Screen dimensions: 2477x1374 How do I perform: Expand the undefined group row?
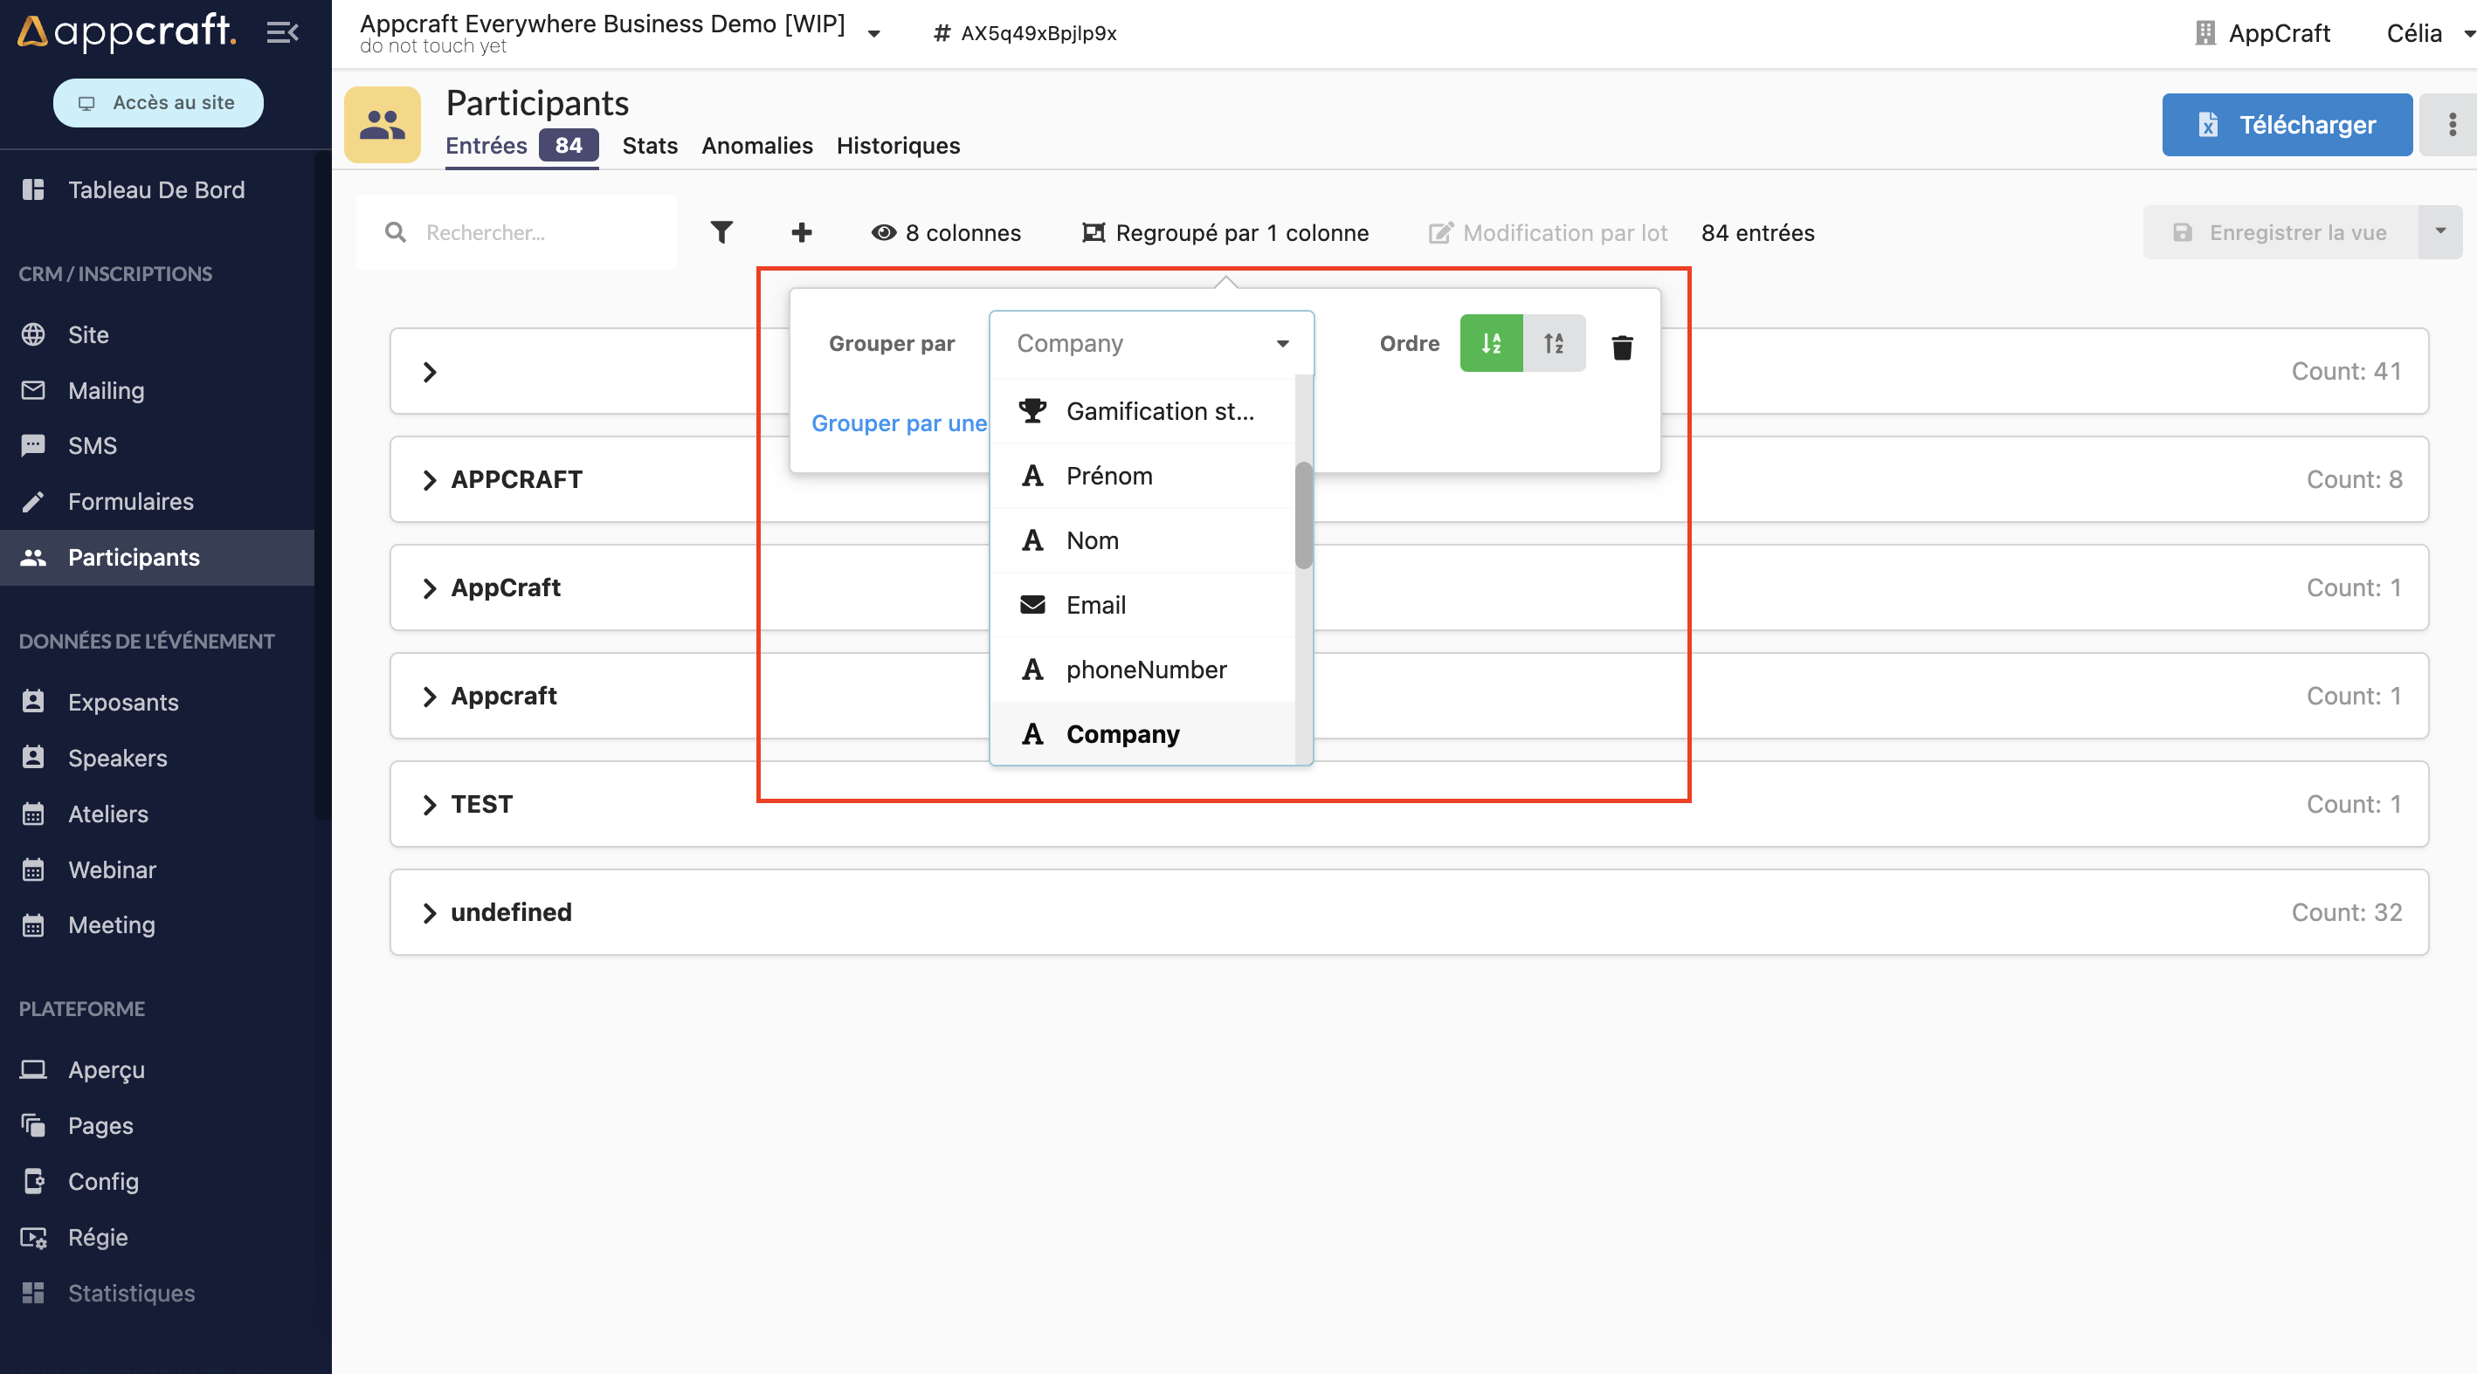430,912
